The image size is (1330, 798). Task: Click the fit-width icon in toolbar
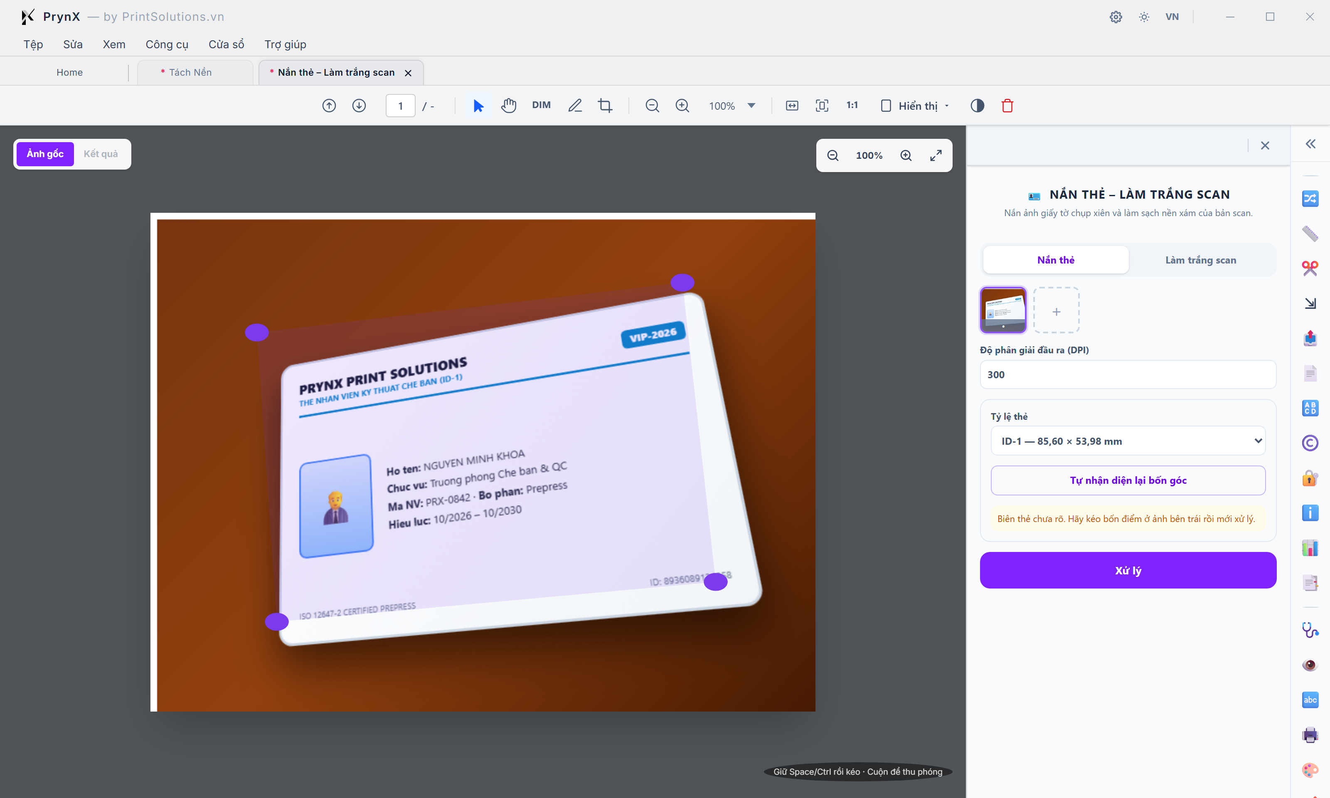[792, 106]
